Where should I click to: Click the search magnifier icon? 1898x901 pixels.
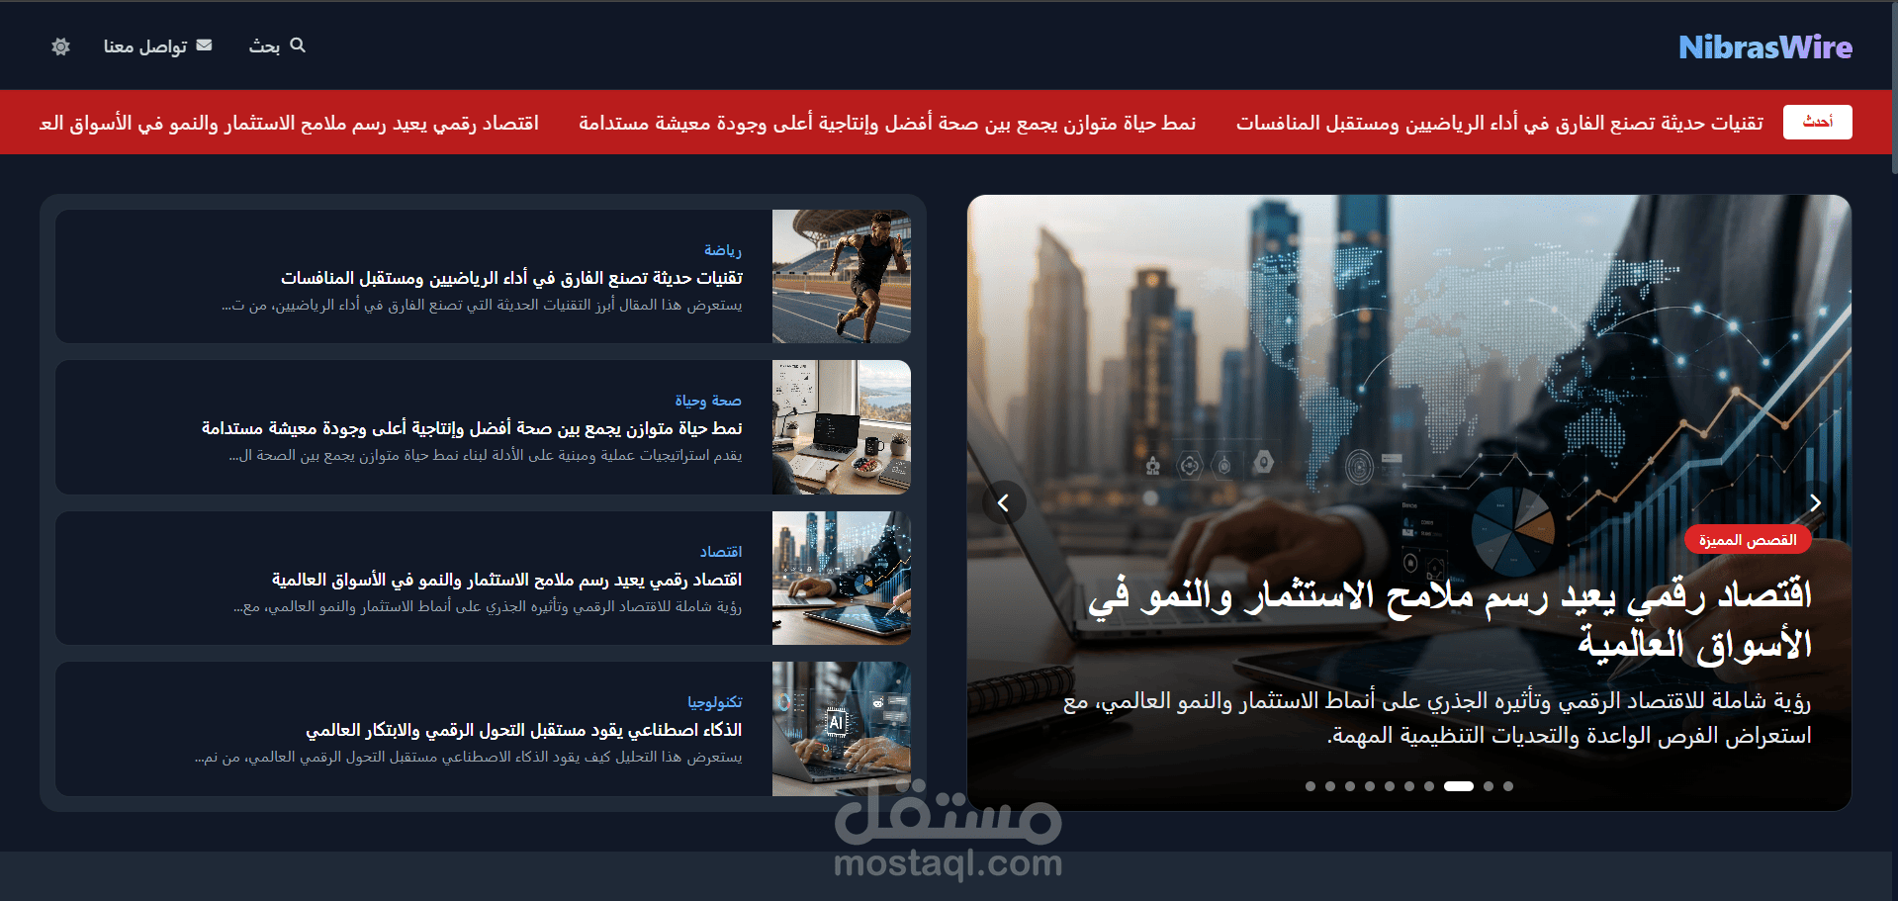pos(298,45)
